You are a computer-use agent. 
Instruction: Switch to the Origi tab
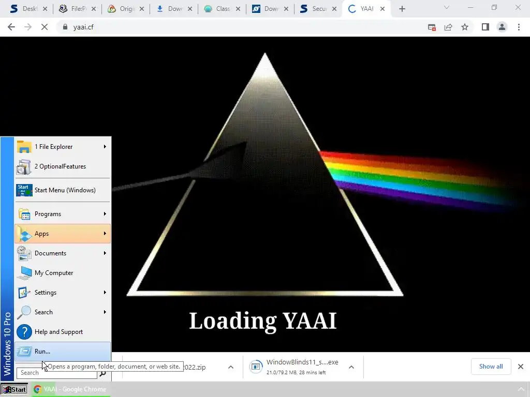(125, 9)
